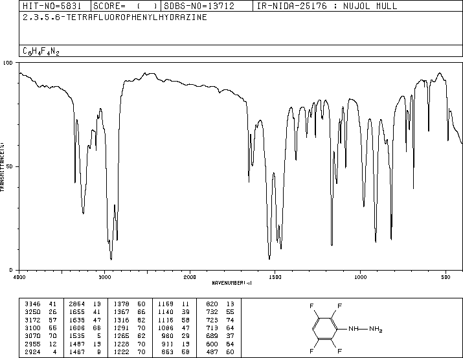Click the 2000 wavenumber axis label
This screenshot has height=358, width=463.
(x=190, y=277)
